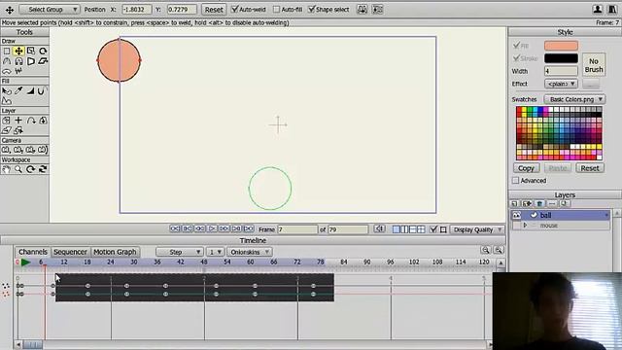
Task: Select the Select Points tool
Action: click(x=7, y=52)
